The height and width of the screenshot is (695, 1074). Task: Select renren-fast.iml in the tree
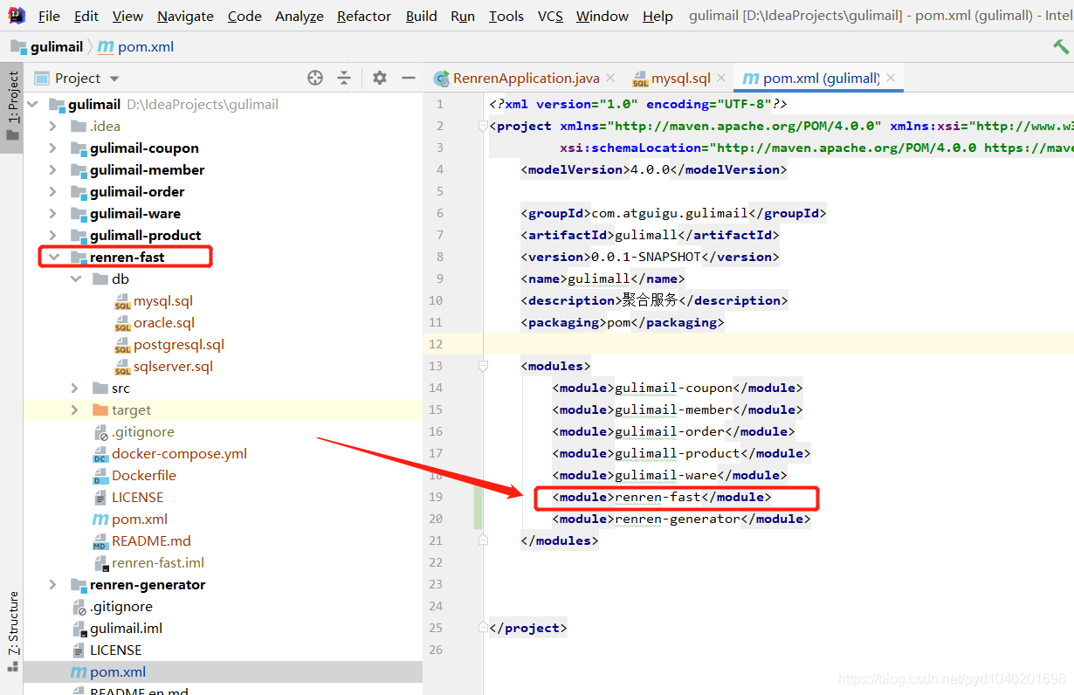click(x=158, y=563)
